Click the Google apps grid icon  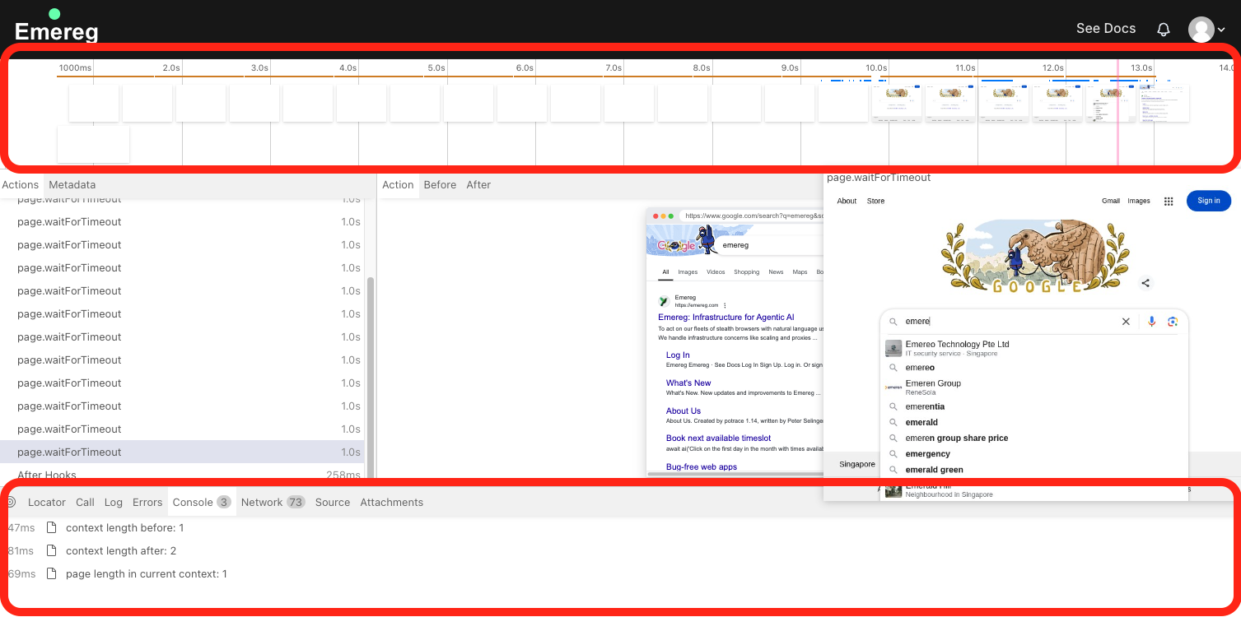[x=1169, y=201]
